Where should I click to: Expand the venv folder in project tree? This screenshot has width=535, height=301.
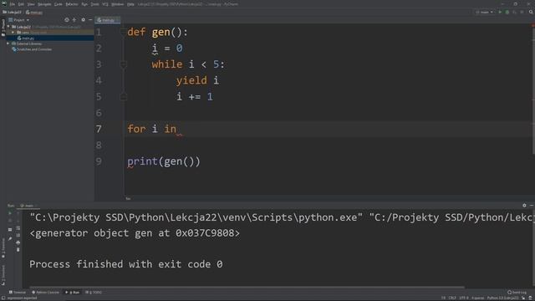pyautogui.click(x=13, y=33)
